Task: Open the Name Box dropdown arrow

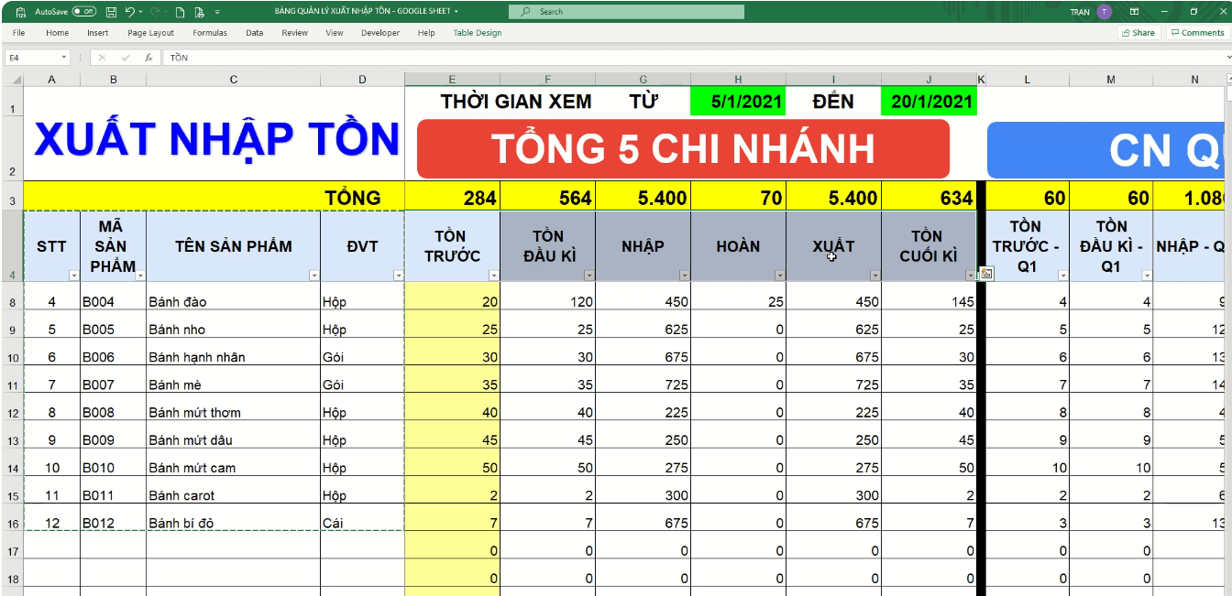Action: coord(63,56)
